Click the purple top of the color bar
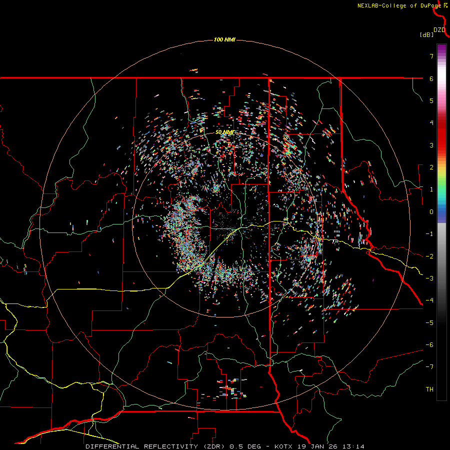 pos(441,49)
